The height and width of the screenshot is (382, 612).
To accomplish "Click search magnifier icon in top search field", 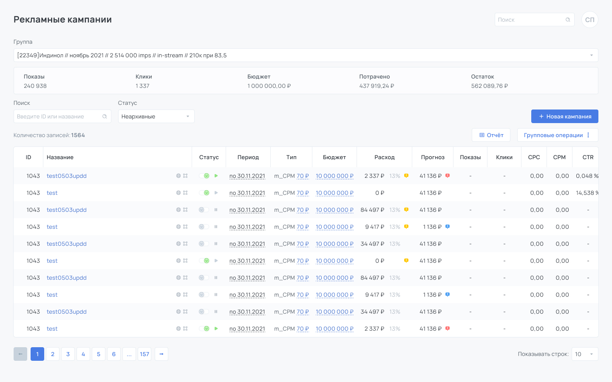I will click(x=568, y=20).
